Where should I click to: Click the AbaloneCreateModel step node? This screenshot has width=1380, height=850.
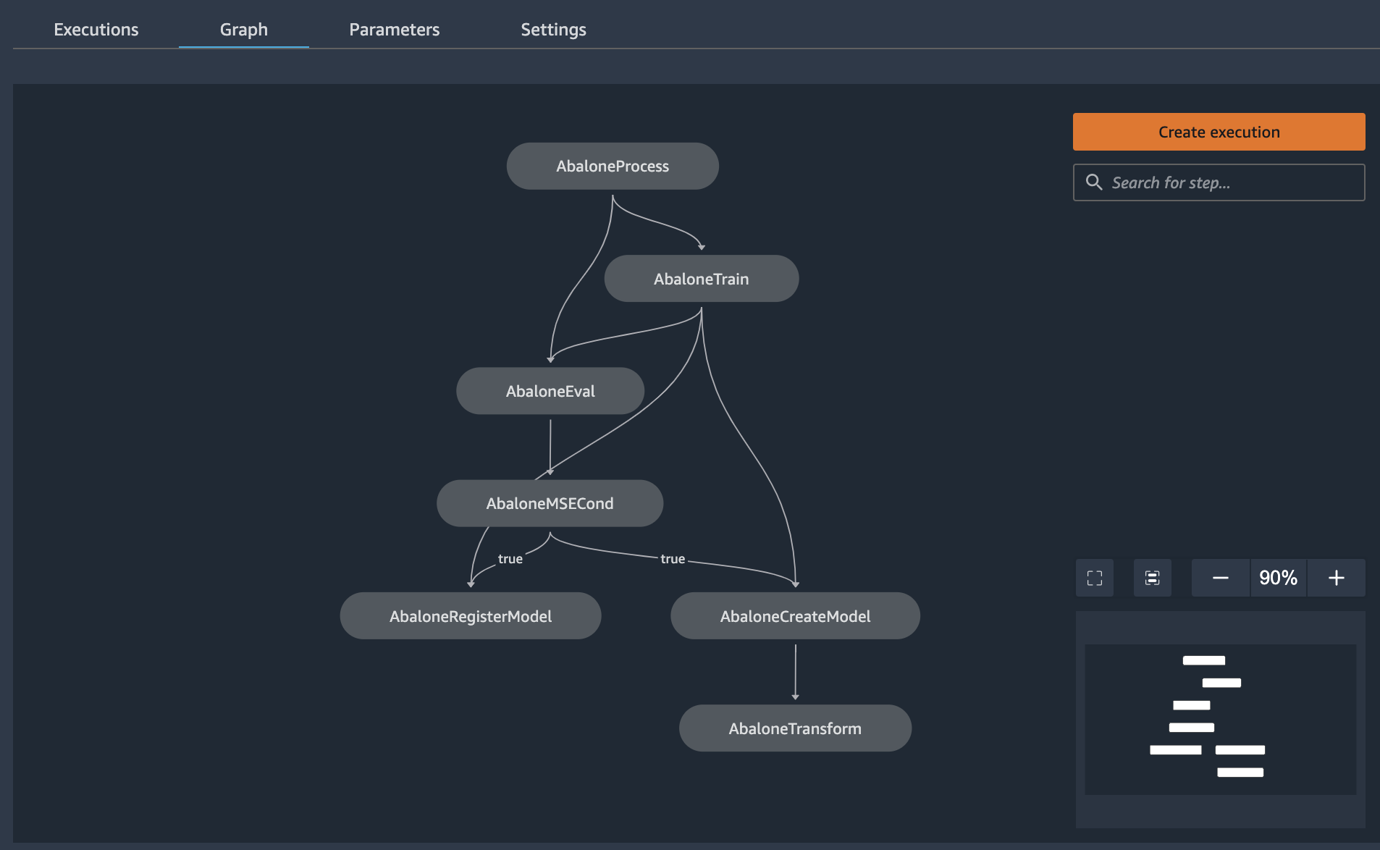pos(795,616)
